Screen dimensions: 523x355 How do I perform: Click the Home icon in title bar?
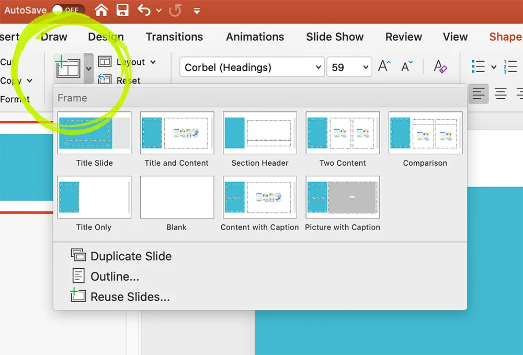[101, 9]
